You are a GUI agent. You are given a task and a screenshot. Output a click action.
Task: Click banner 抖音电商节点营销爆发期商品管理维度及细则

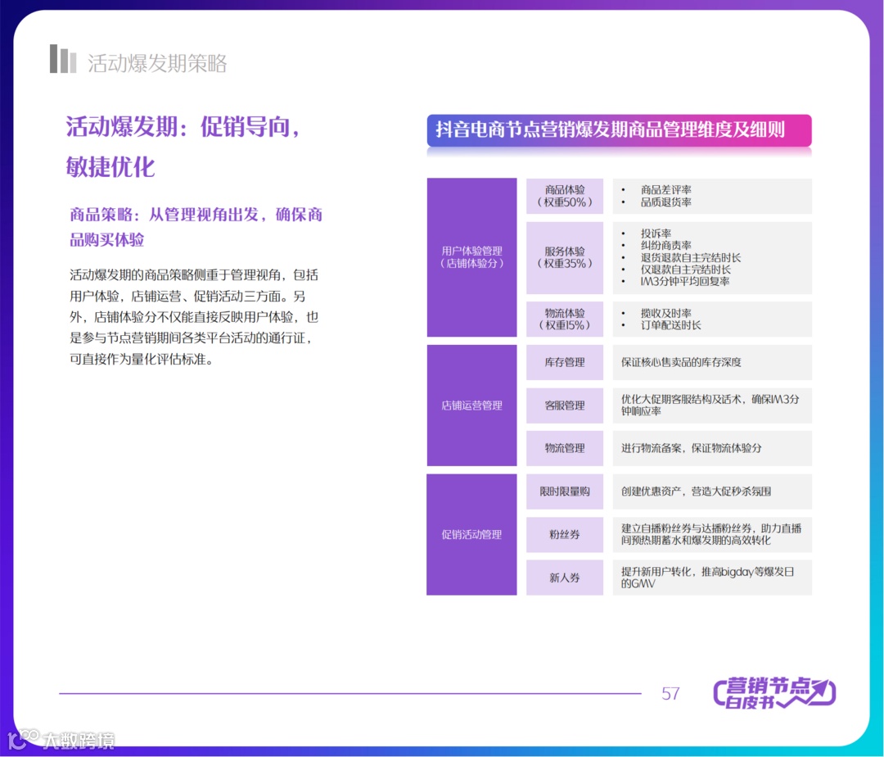tap(619, 130)
